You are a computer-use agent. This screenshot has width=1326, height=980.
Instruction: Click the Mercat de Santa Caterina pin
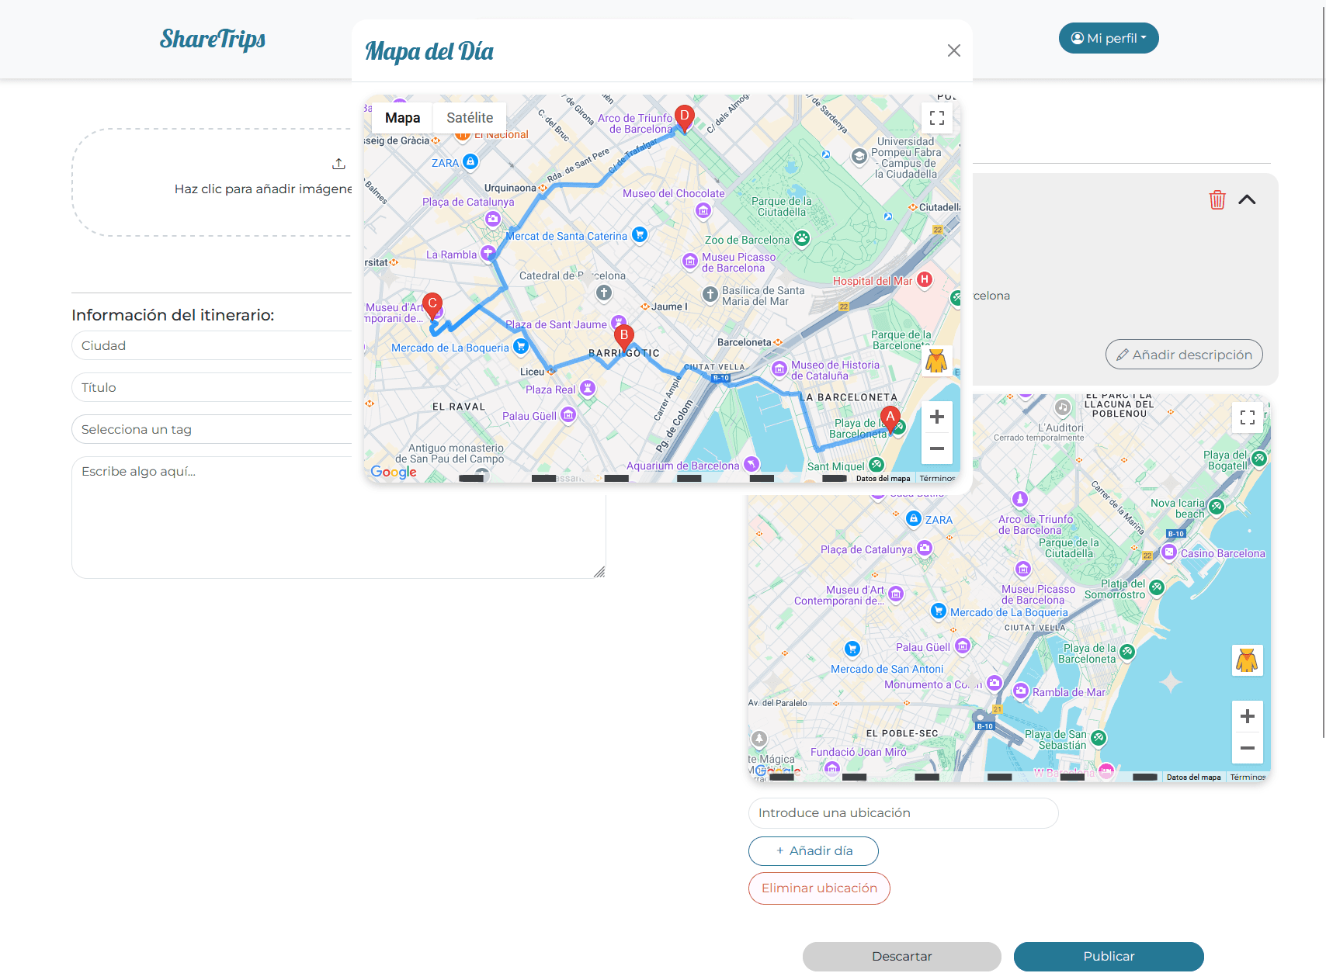point(640,234)
